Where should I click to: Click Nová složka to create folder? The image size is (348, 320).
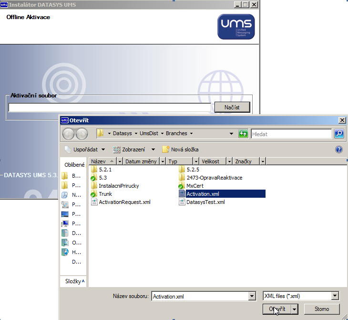point(181,149)
